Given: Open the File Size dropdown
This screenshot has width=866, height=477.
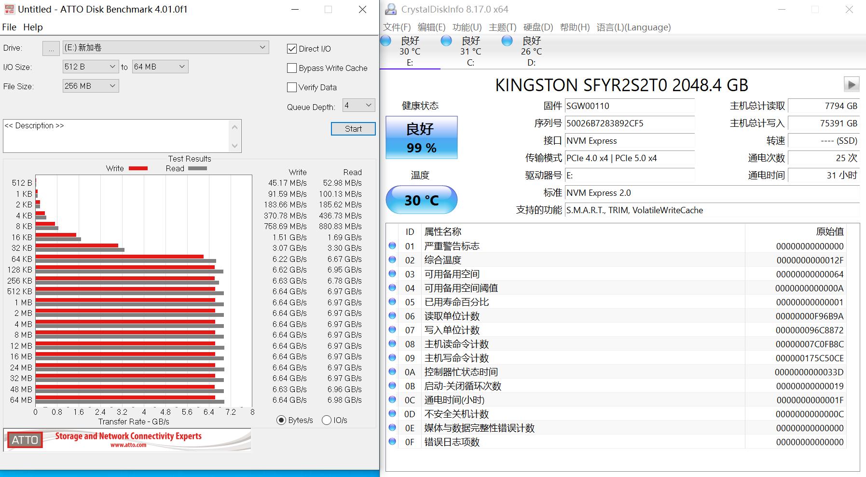Looking at the screenshot, I should click(91, 86).
